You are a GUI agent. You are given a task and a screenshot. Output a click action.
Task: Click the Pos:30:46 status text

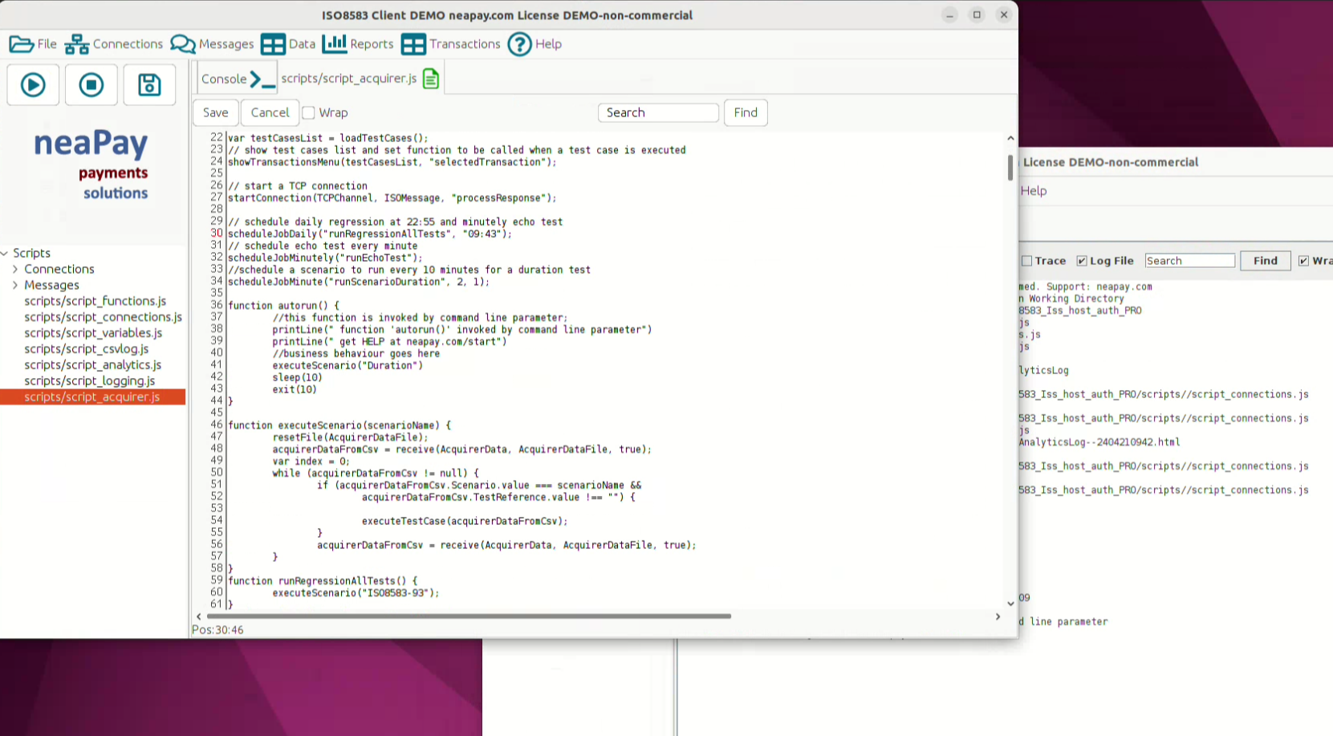[217, 630]
